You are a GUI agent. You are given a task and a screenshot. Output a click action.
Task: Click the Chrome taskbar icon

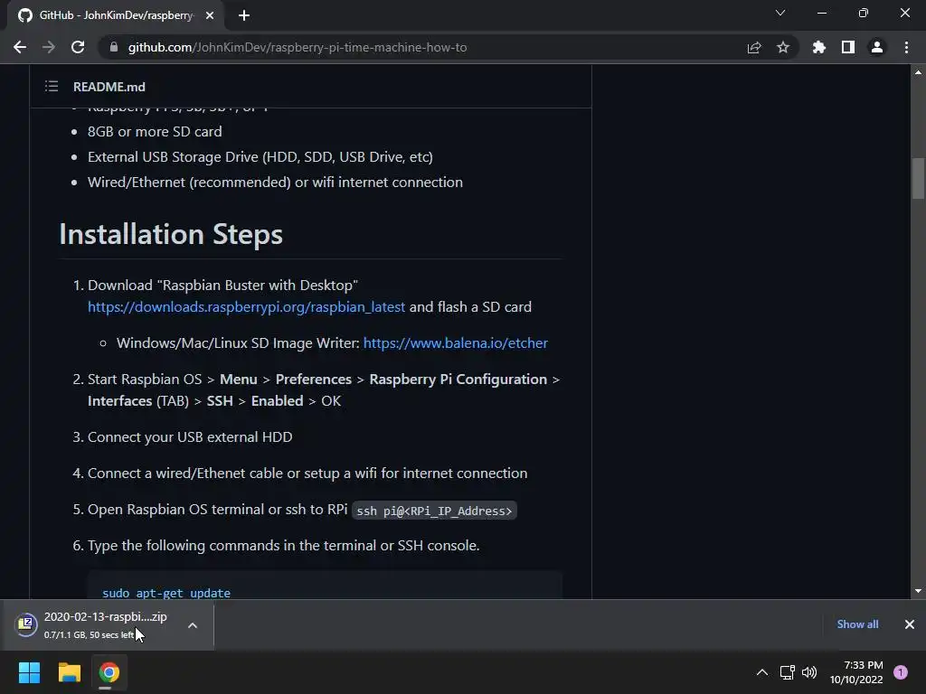pos(109,672)
